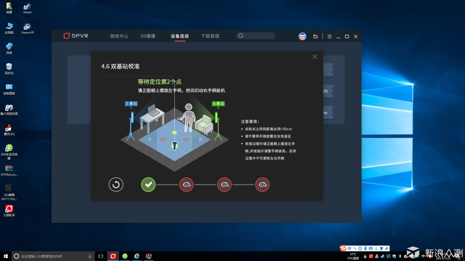Open the Sogou emoji smiley button
This screenshot has height=261, width=465.
coord(360,248)
